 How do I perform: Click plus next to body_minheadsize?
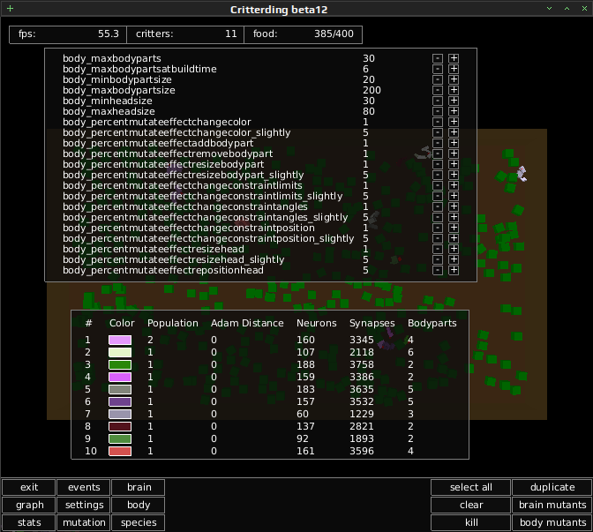click(454, 101)
